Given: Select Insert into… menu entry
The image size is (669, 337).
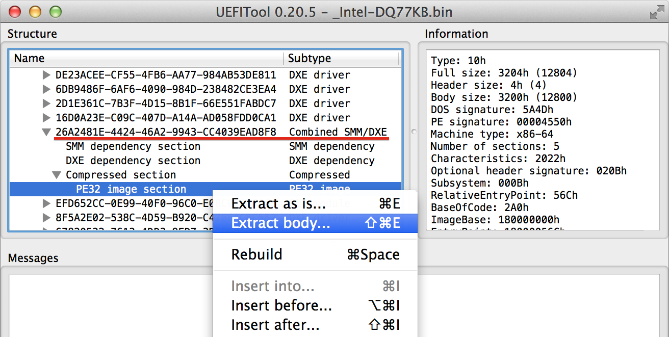Looking at the screenshot, I should [x=315, y=286].
